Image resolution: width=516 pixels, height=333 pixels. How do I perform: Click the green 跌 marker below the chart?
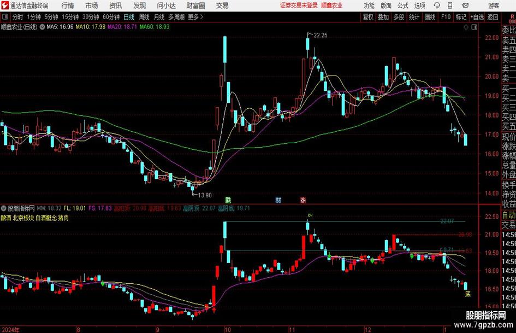point(228,200)
